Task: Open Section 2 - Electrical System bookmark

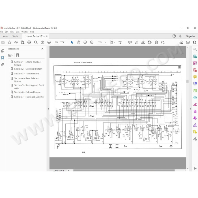Action: (28, 69)
